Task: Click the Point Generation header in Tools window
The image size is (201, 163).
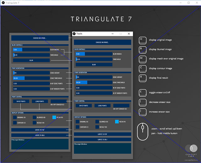Action: tap(102, 73)
